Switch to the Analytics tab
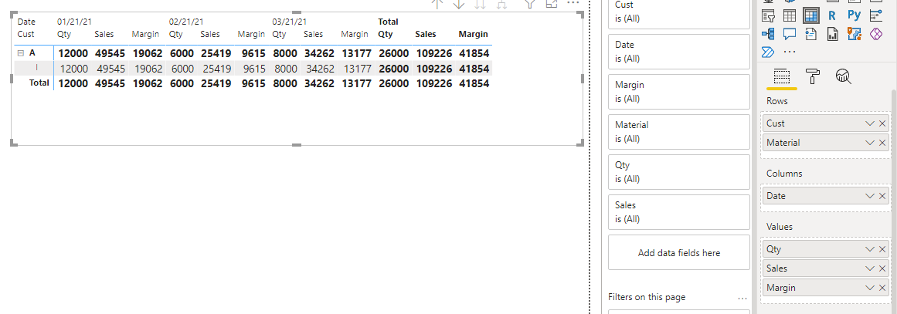Screen dimensions: 897x314 click(x=843, y=76)
